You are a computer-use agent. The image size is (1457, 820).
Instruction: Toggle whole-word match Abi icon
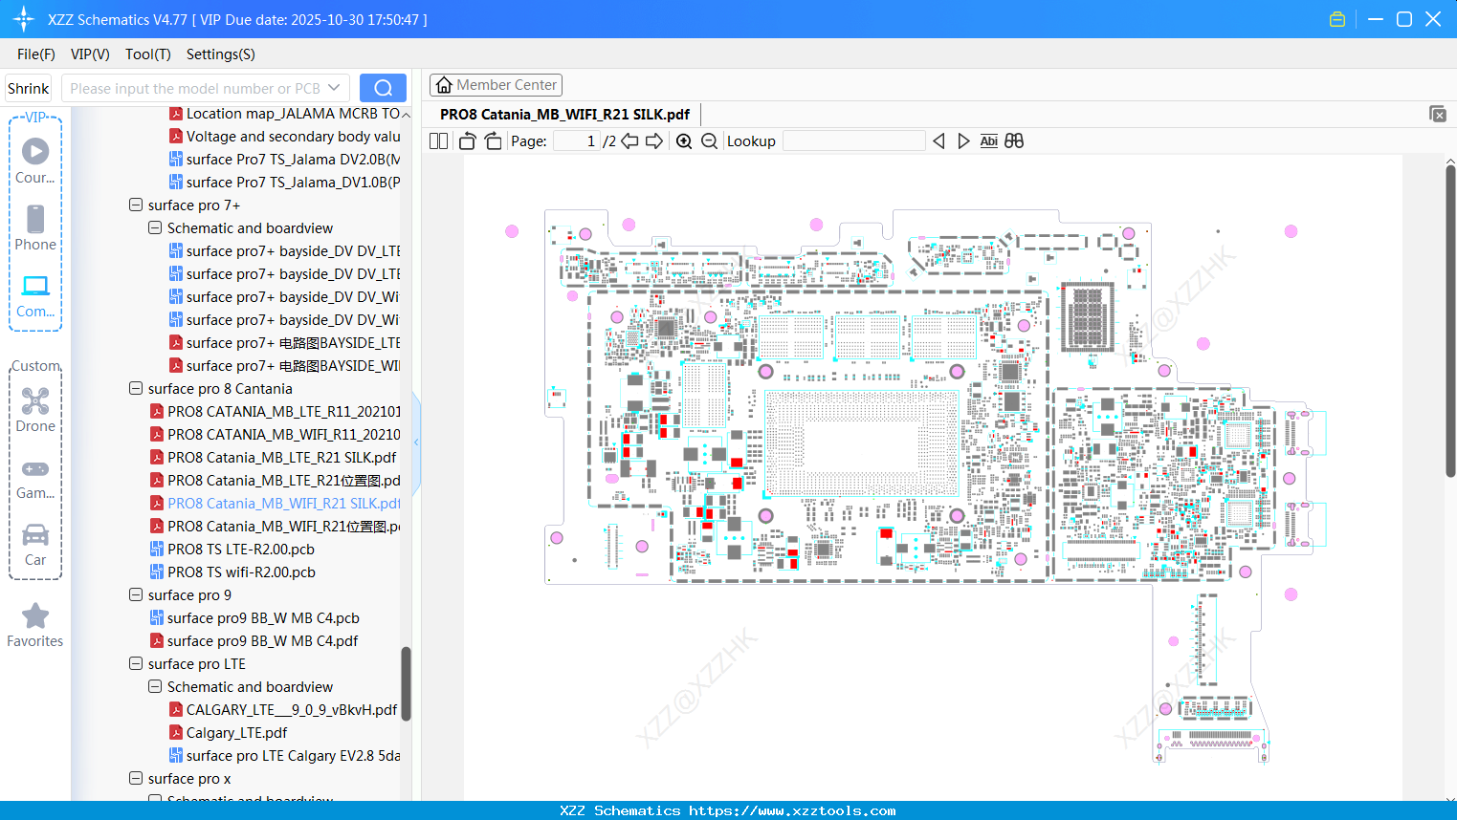(x=988, y=141)
